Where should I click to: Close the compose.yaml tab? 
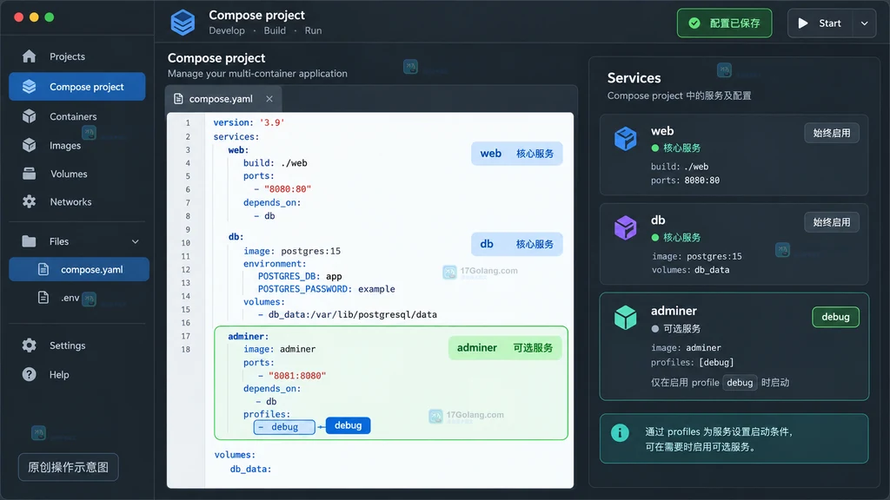point(269,99)
